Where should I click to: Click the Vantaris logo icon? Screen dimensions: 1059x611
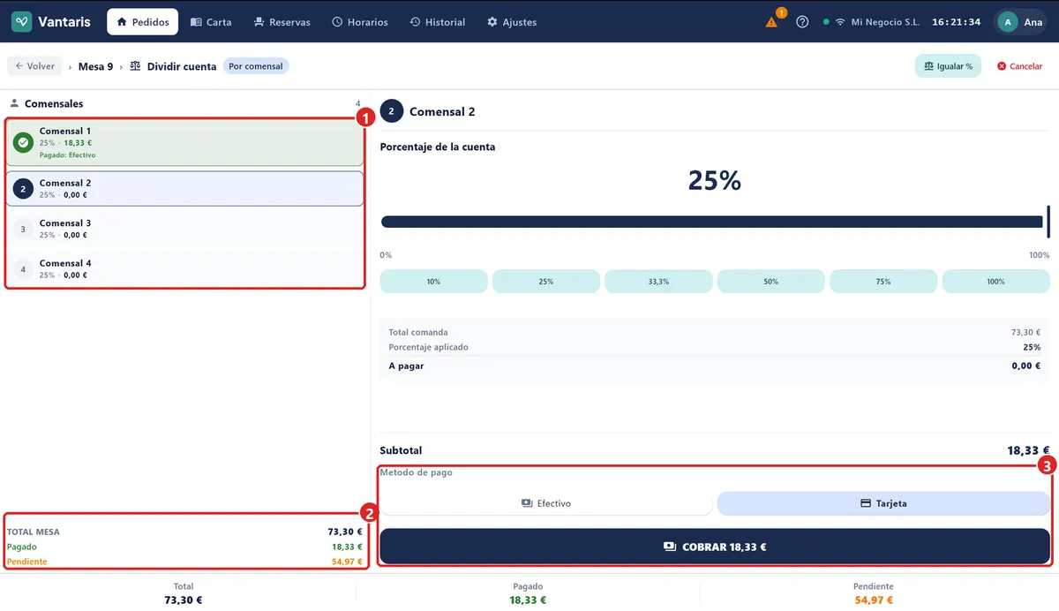click(x=22, y=22)
